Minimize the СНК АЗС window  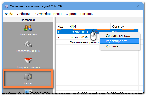click(114, 6)
